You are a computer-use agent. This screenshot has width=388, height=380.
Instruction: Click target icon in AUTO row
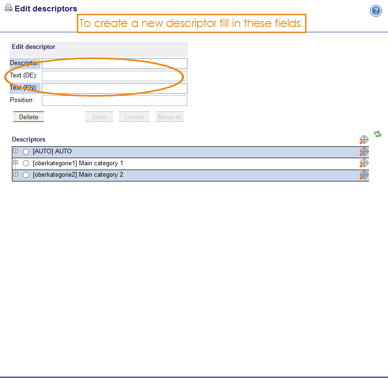coord(364,152)
